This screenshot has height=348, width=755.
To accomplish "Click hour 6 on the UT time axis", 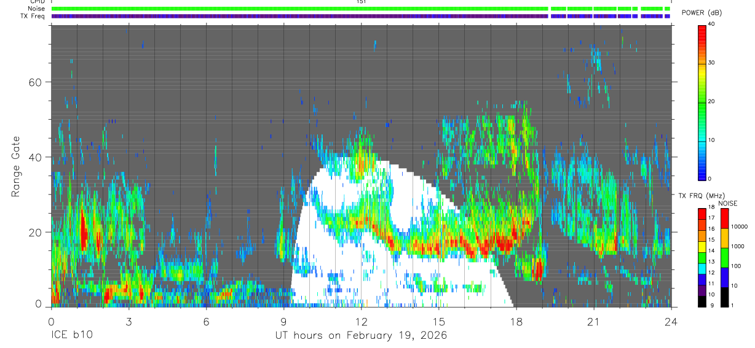I will click(206, 322).
